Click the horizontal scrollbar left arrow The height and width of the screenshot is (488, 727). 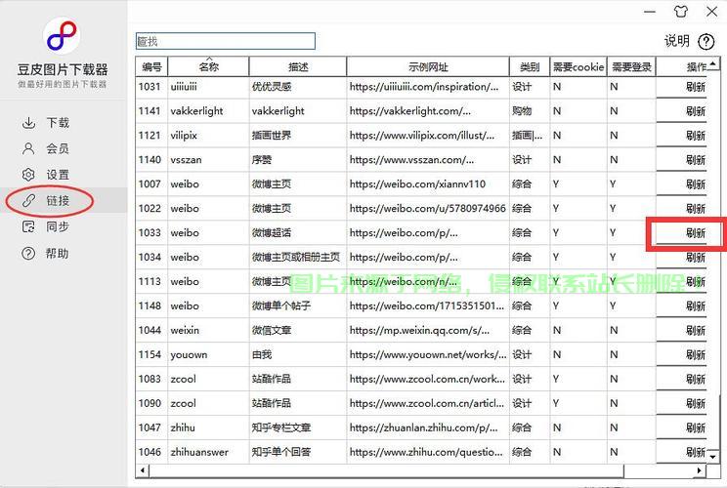pyautogui.click(x=143, y=470)
